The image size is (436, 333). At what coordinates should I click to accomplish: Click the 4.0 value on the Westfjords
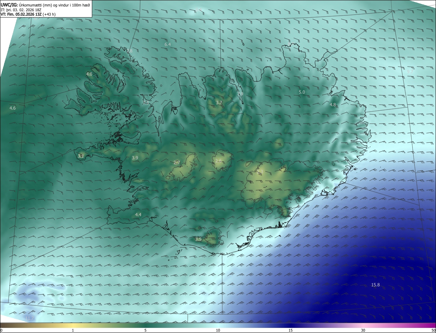(x=89, y=74)
